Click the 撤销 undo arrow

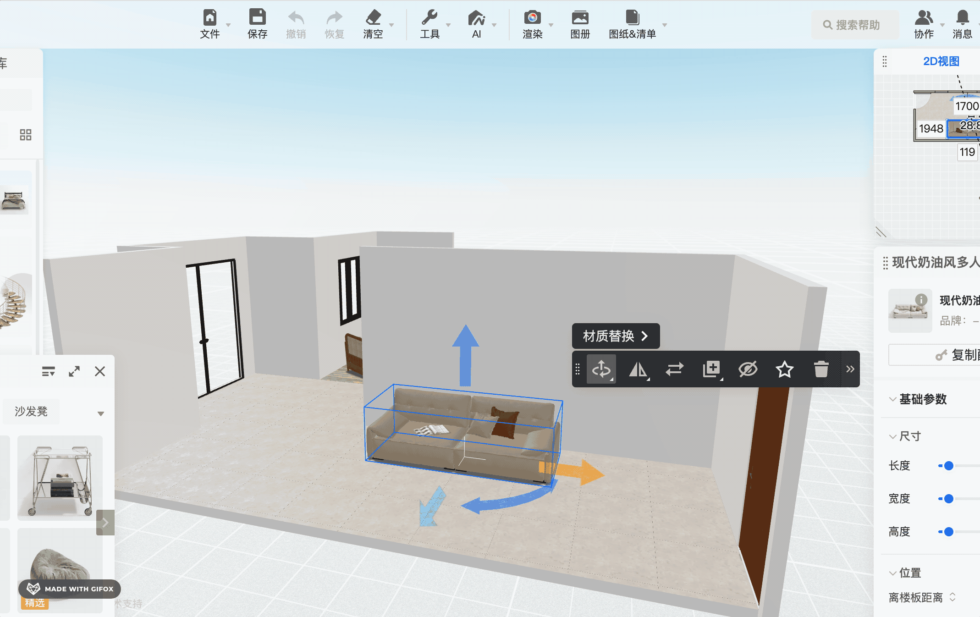coord(296,18)
